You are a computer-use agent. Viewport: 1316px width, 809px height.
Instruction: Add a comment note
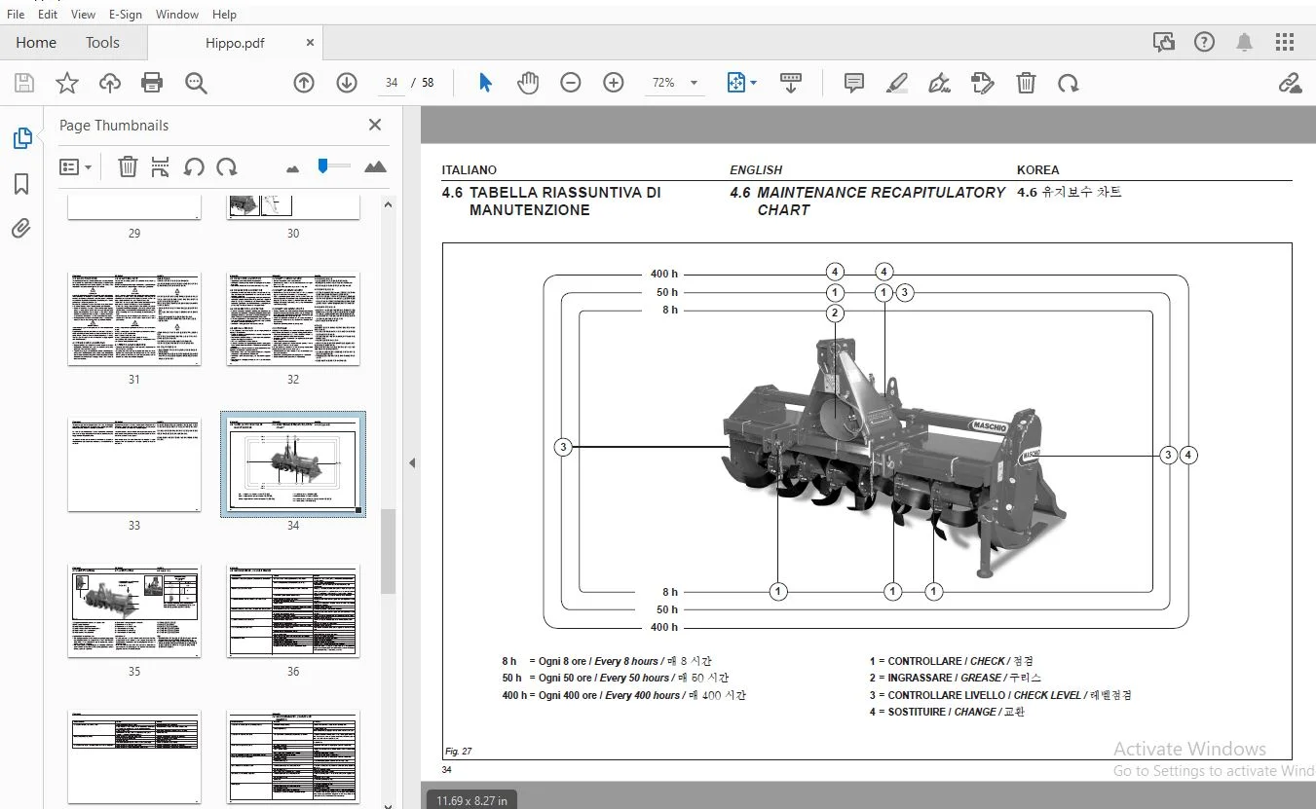click(854, 84)
